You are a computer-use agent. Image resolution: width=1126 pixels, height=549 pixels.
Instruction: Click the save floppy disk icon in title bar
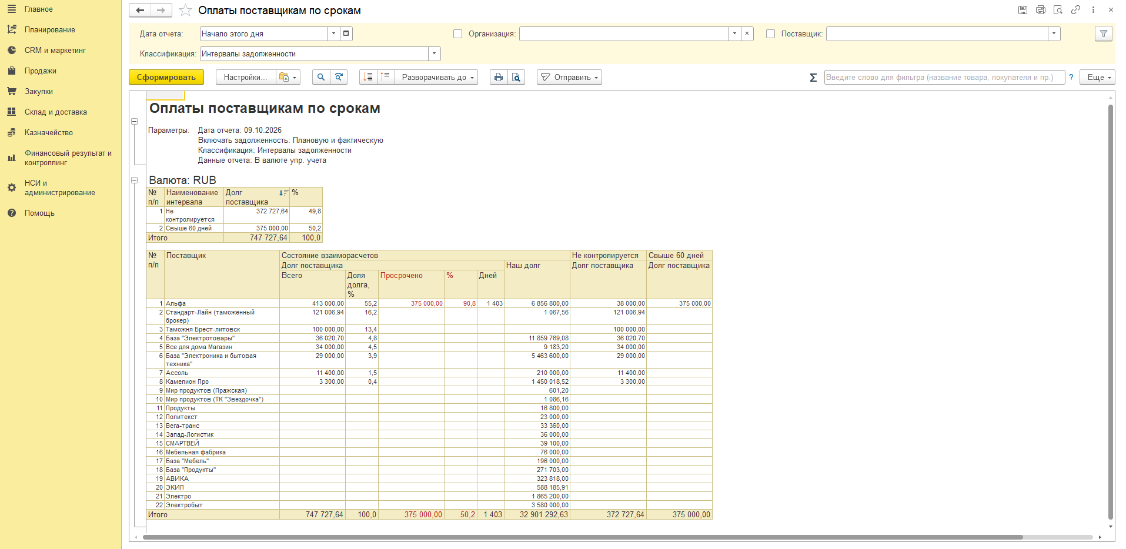pos(1023,10)
